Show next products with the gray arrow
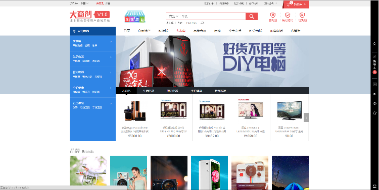Screen dimensions: 379x190 [306, 117]
